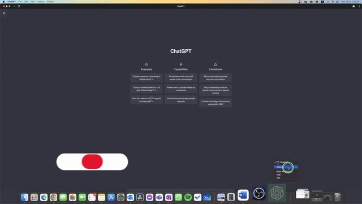The image size is (362, 204).
Task: Open App Store from the dock
Action: point(111,197)
